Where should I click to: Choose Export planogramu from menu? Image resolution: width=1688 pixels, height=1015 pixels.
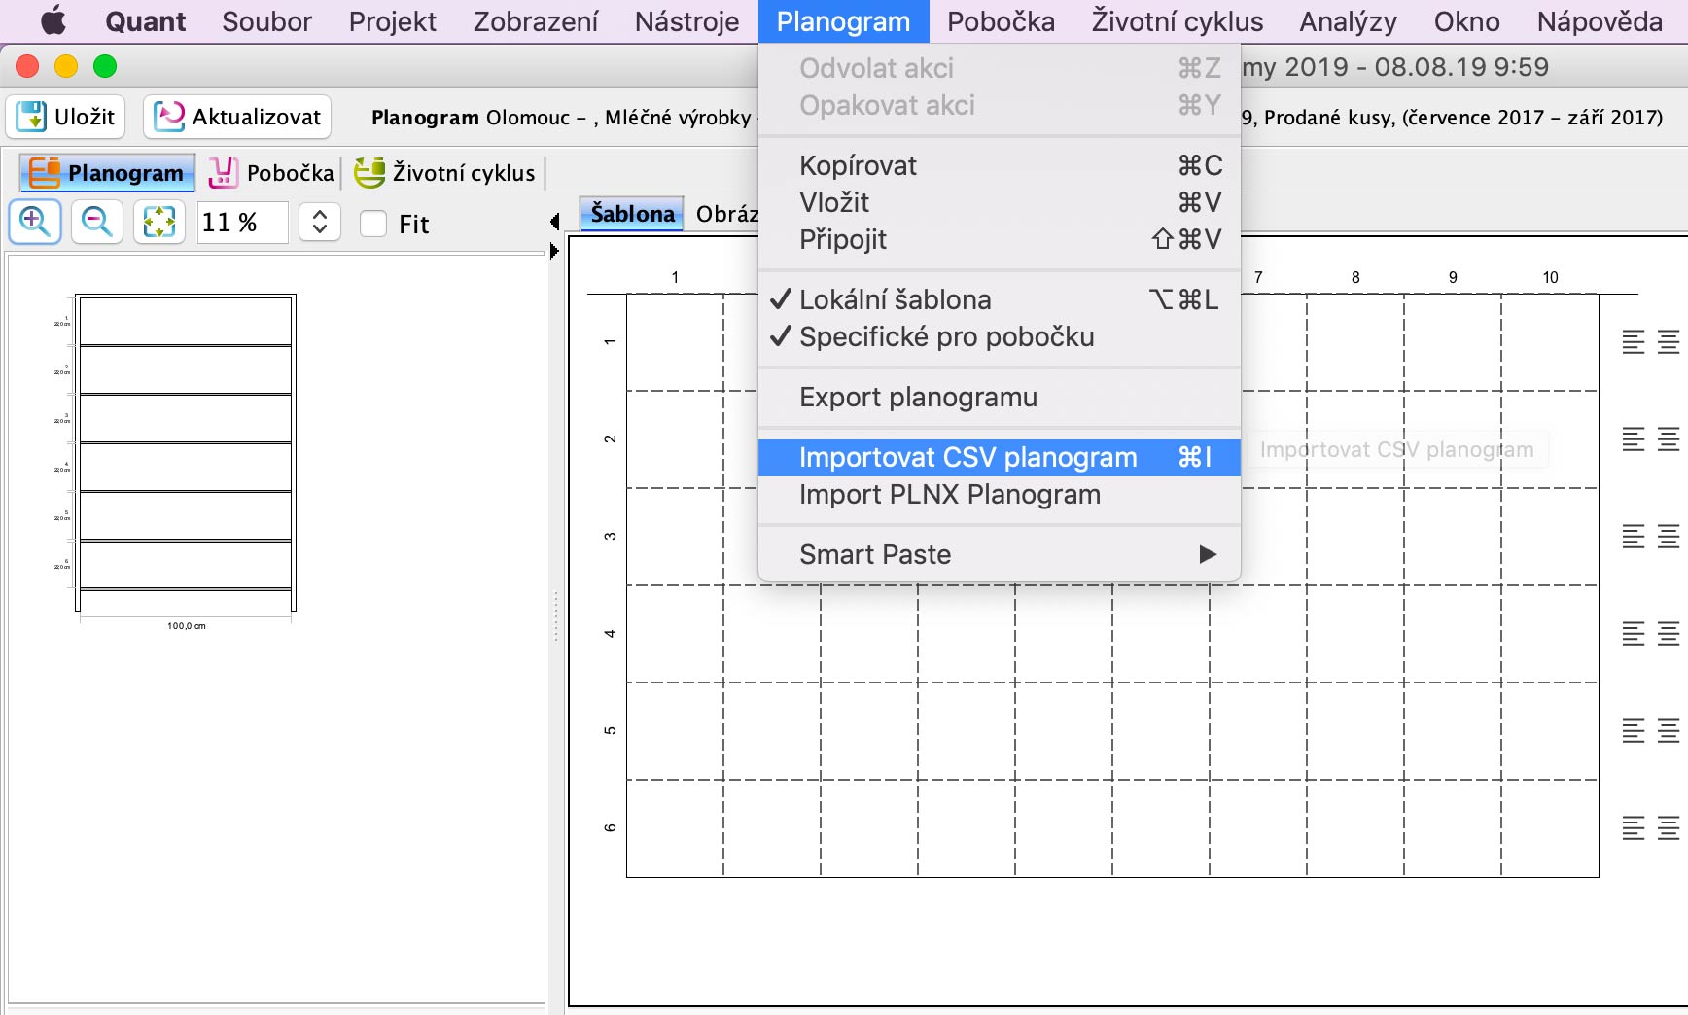[x=918, y=397]
